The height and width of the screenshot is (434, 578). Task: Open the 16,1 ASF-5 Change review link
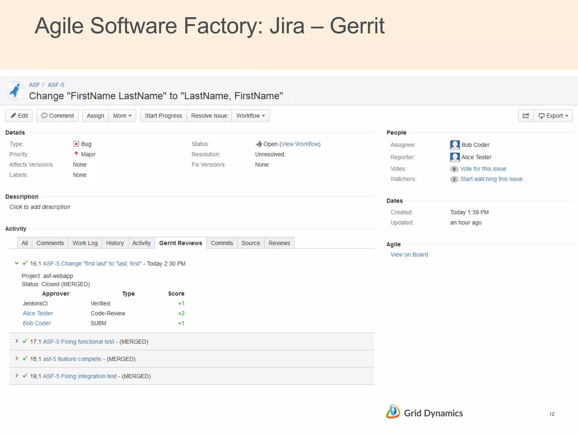pyautogui.click(x=92, y=264)
